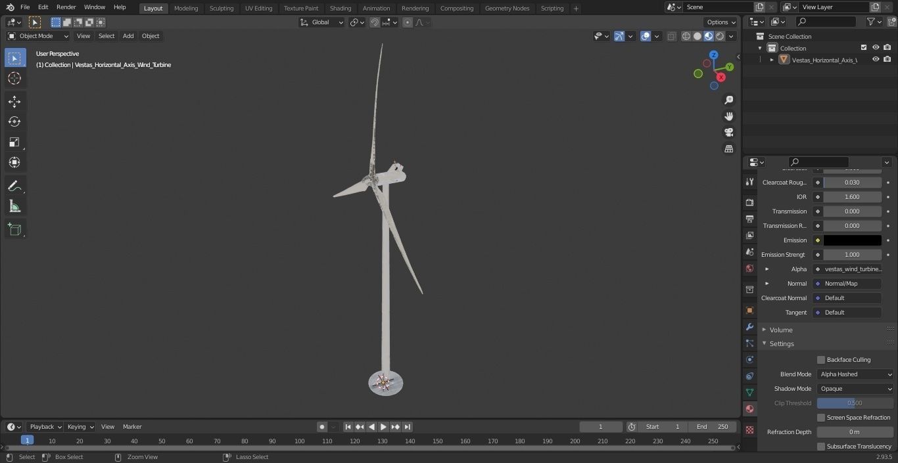The width and height of the screenshot is (898, 463).
Task: Click the End frame field
Action: 712,427
